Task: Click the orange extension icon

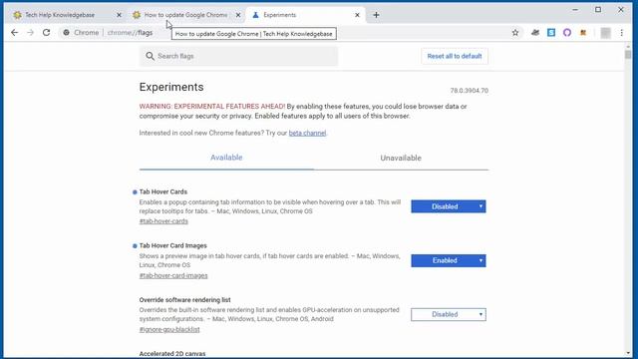Action: pyautogui.click(x=583, y=33)
